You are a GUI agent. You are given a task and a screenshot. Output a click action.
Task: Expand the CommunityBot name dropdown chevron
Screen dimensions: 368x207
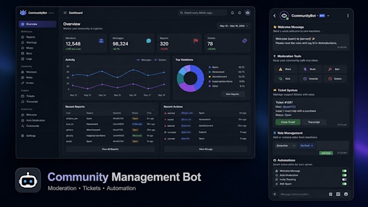click(x=328, y=16)
